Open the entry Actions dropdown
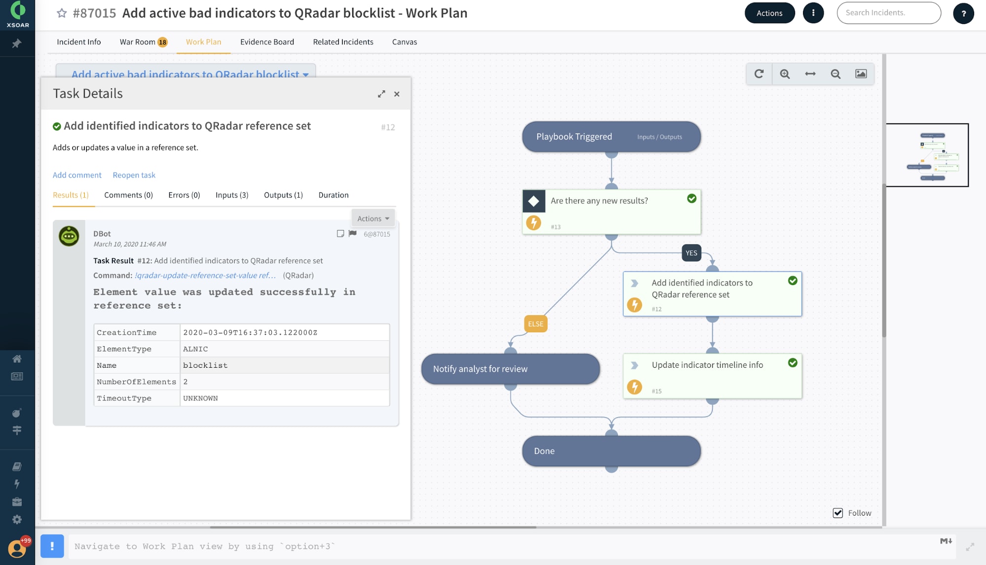 [373, 218]
